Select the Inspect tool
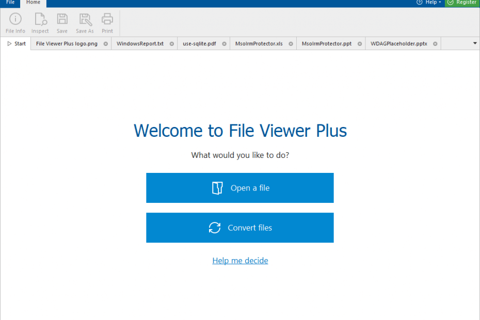This screenshot has height=320, width=480. tap(40, 22)
